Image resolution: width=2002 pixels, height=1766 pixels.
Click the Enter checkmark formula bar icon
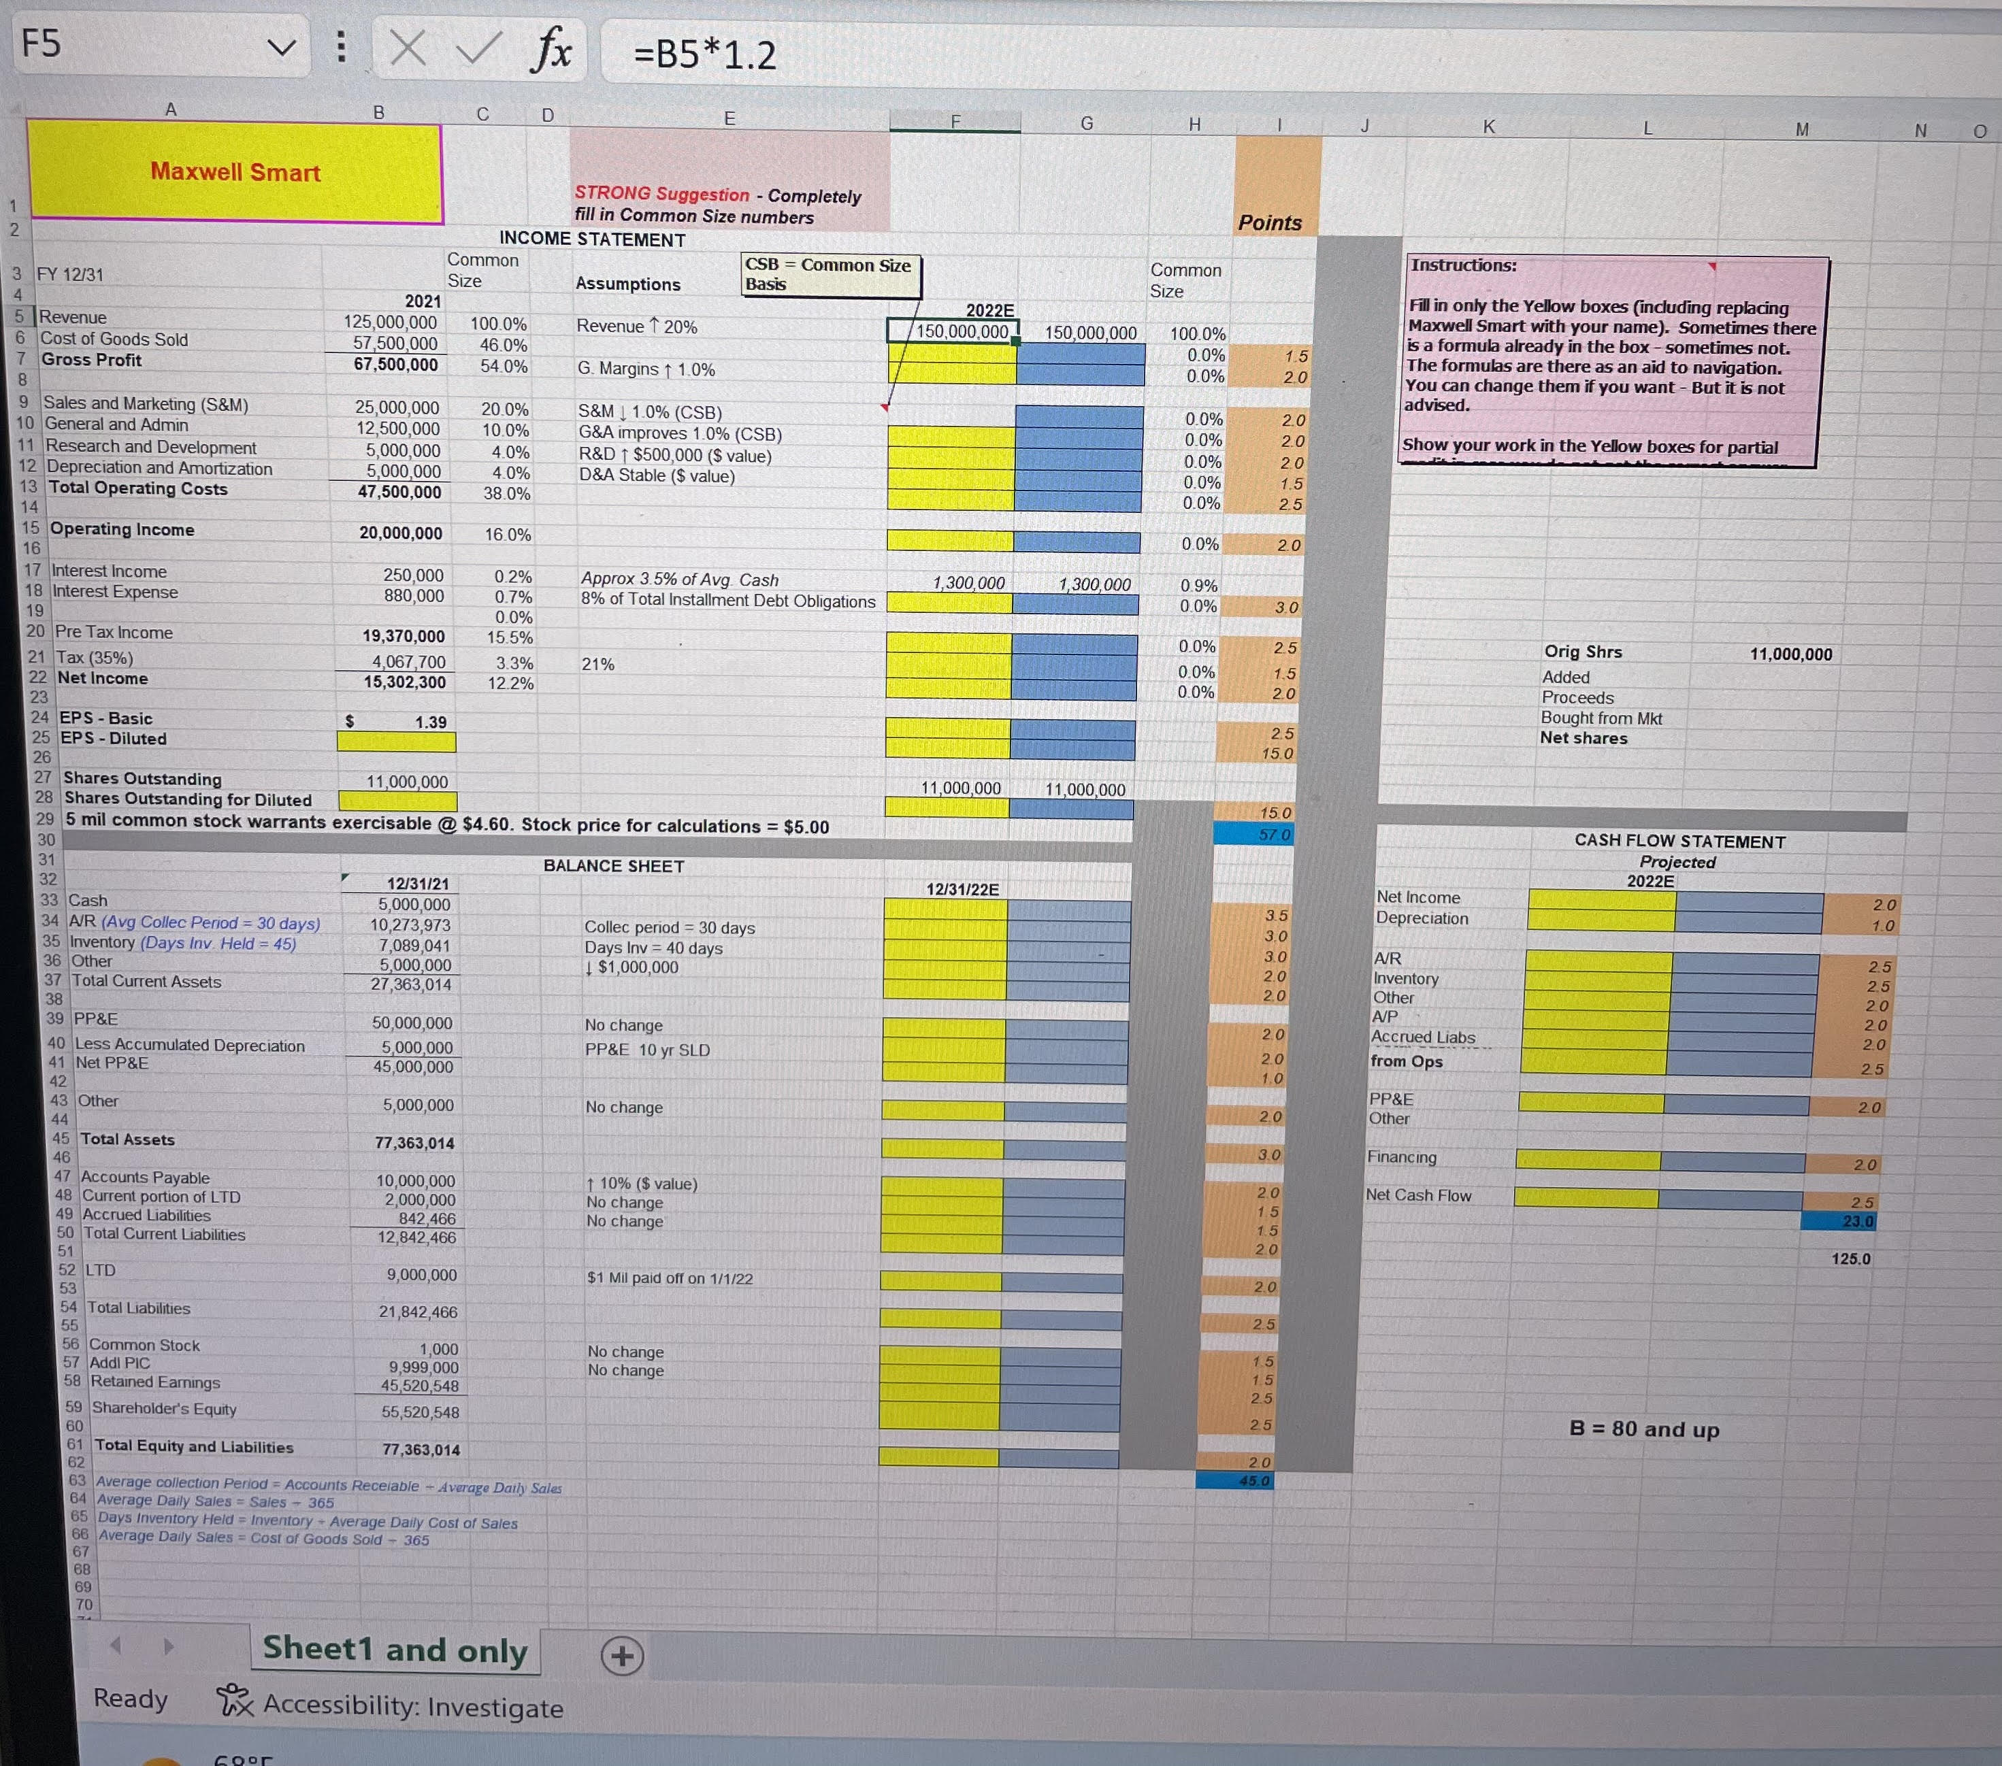[478, 48]
